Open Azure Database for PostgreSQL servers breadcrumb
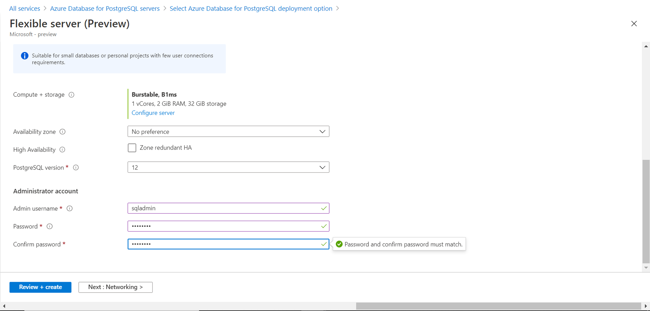The width and height of the screenshot is (650, 311). pos(105,8)
